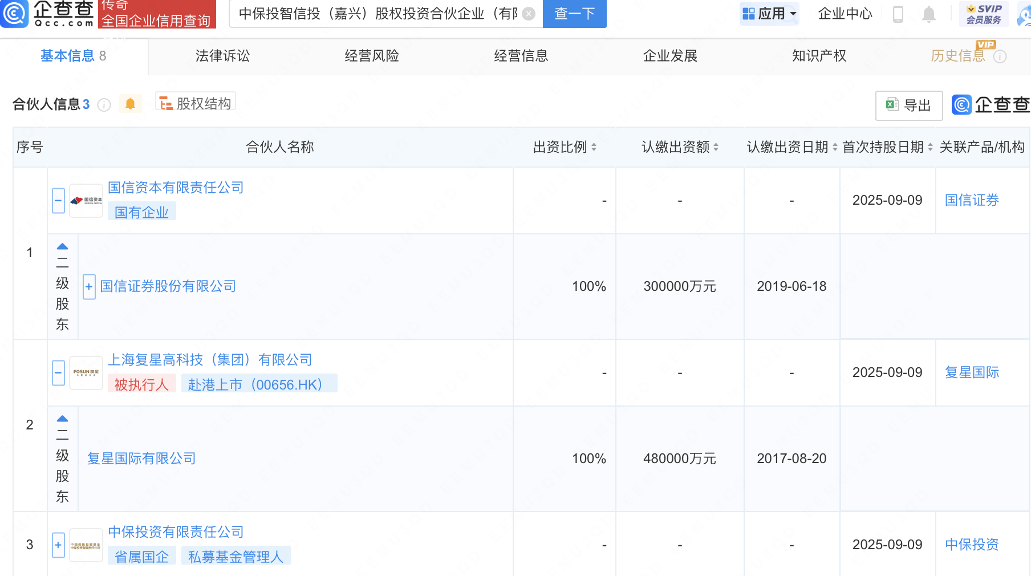1031x576 pixels.
Task: Open the 复星国际有限公司 link
Action: click(141, 459)
